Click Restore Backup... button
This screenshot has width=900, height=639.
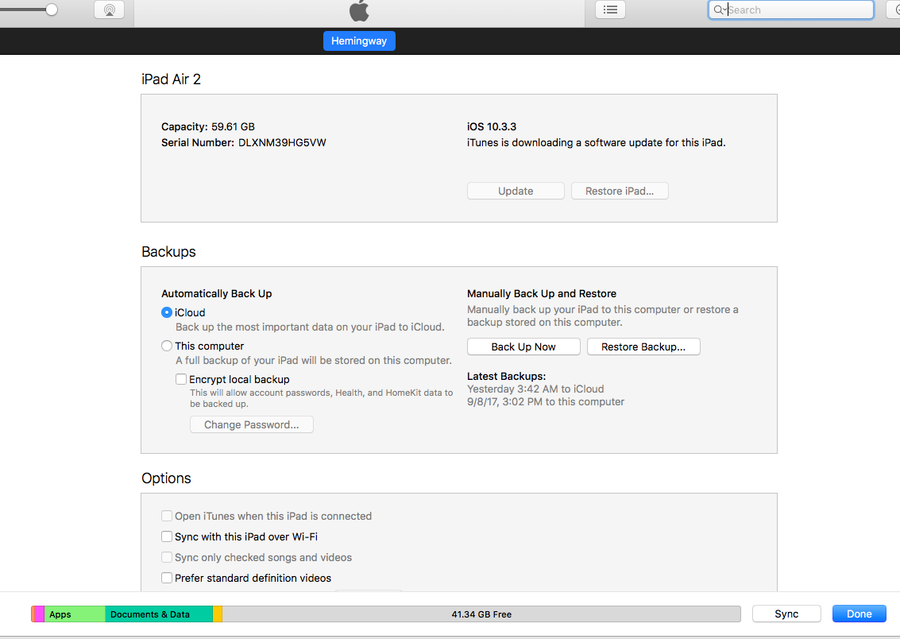pyautogui.click(x=643, y=347)
